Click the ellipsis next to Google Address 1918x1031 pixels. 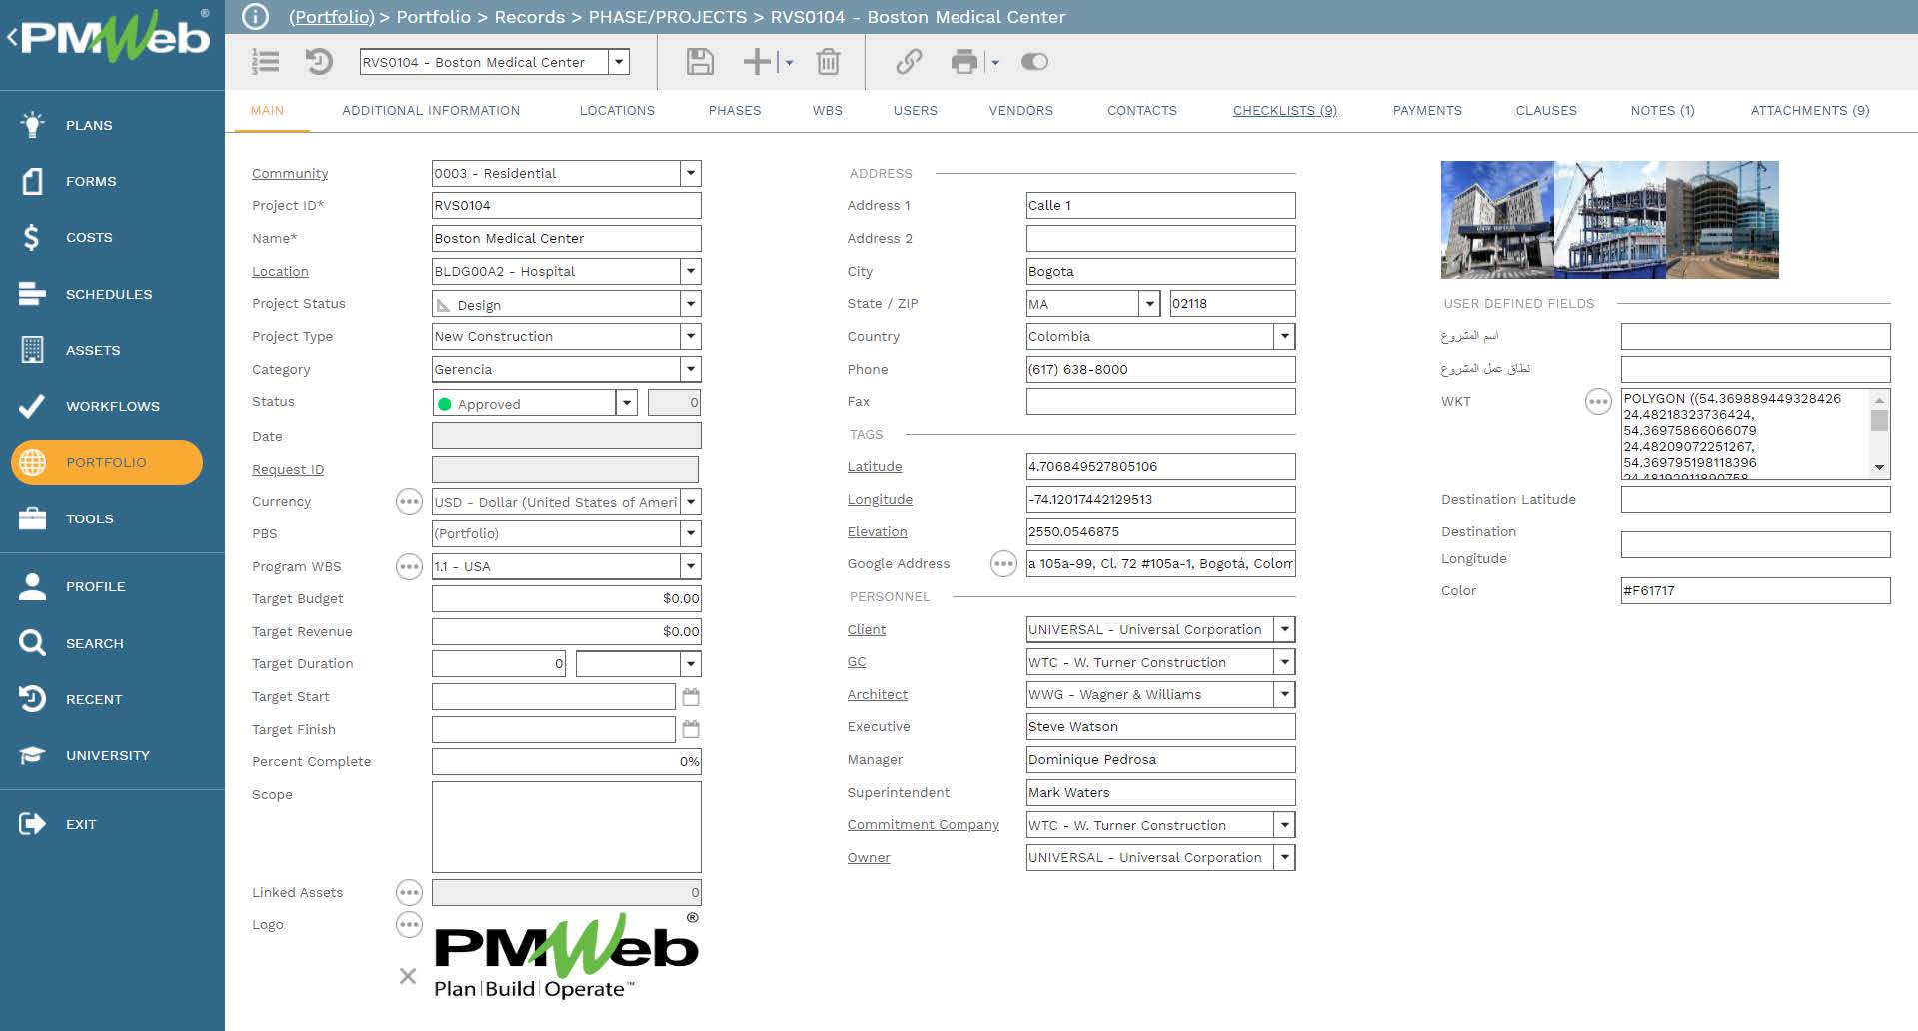tap(1003, 563)
